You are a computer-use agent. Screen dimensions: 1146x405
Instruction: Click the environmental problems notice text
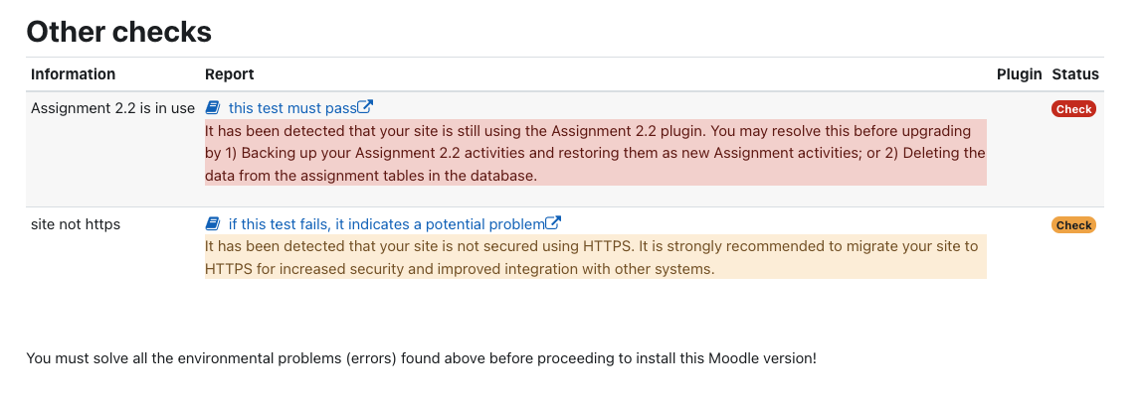[x=421, y=358]
